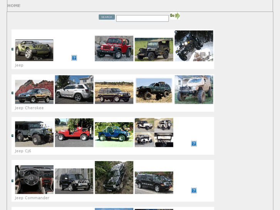
Task: Click the bullet icon beside Jeep Commander row
Action: point(12,181)
